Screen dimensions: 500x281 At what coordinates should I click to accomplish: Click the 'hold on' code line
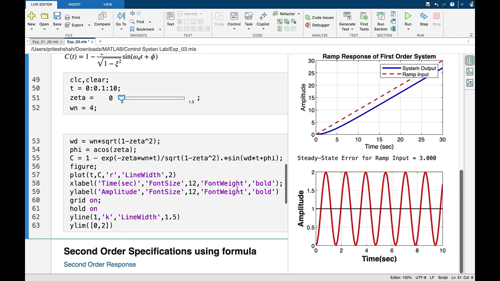pos(84,209)
